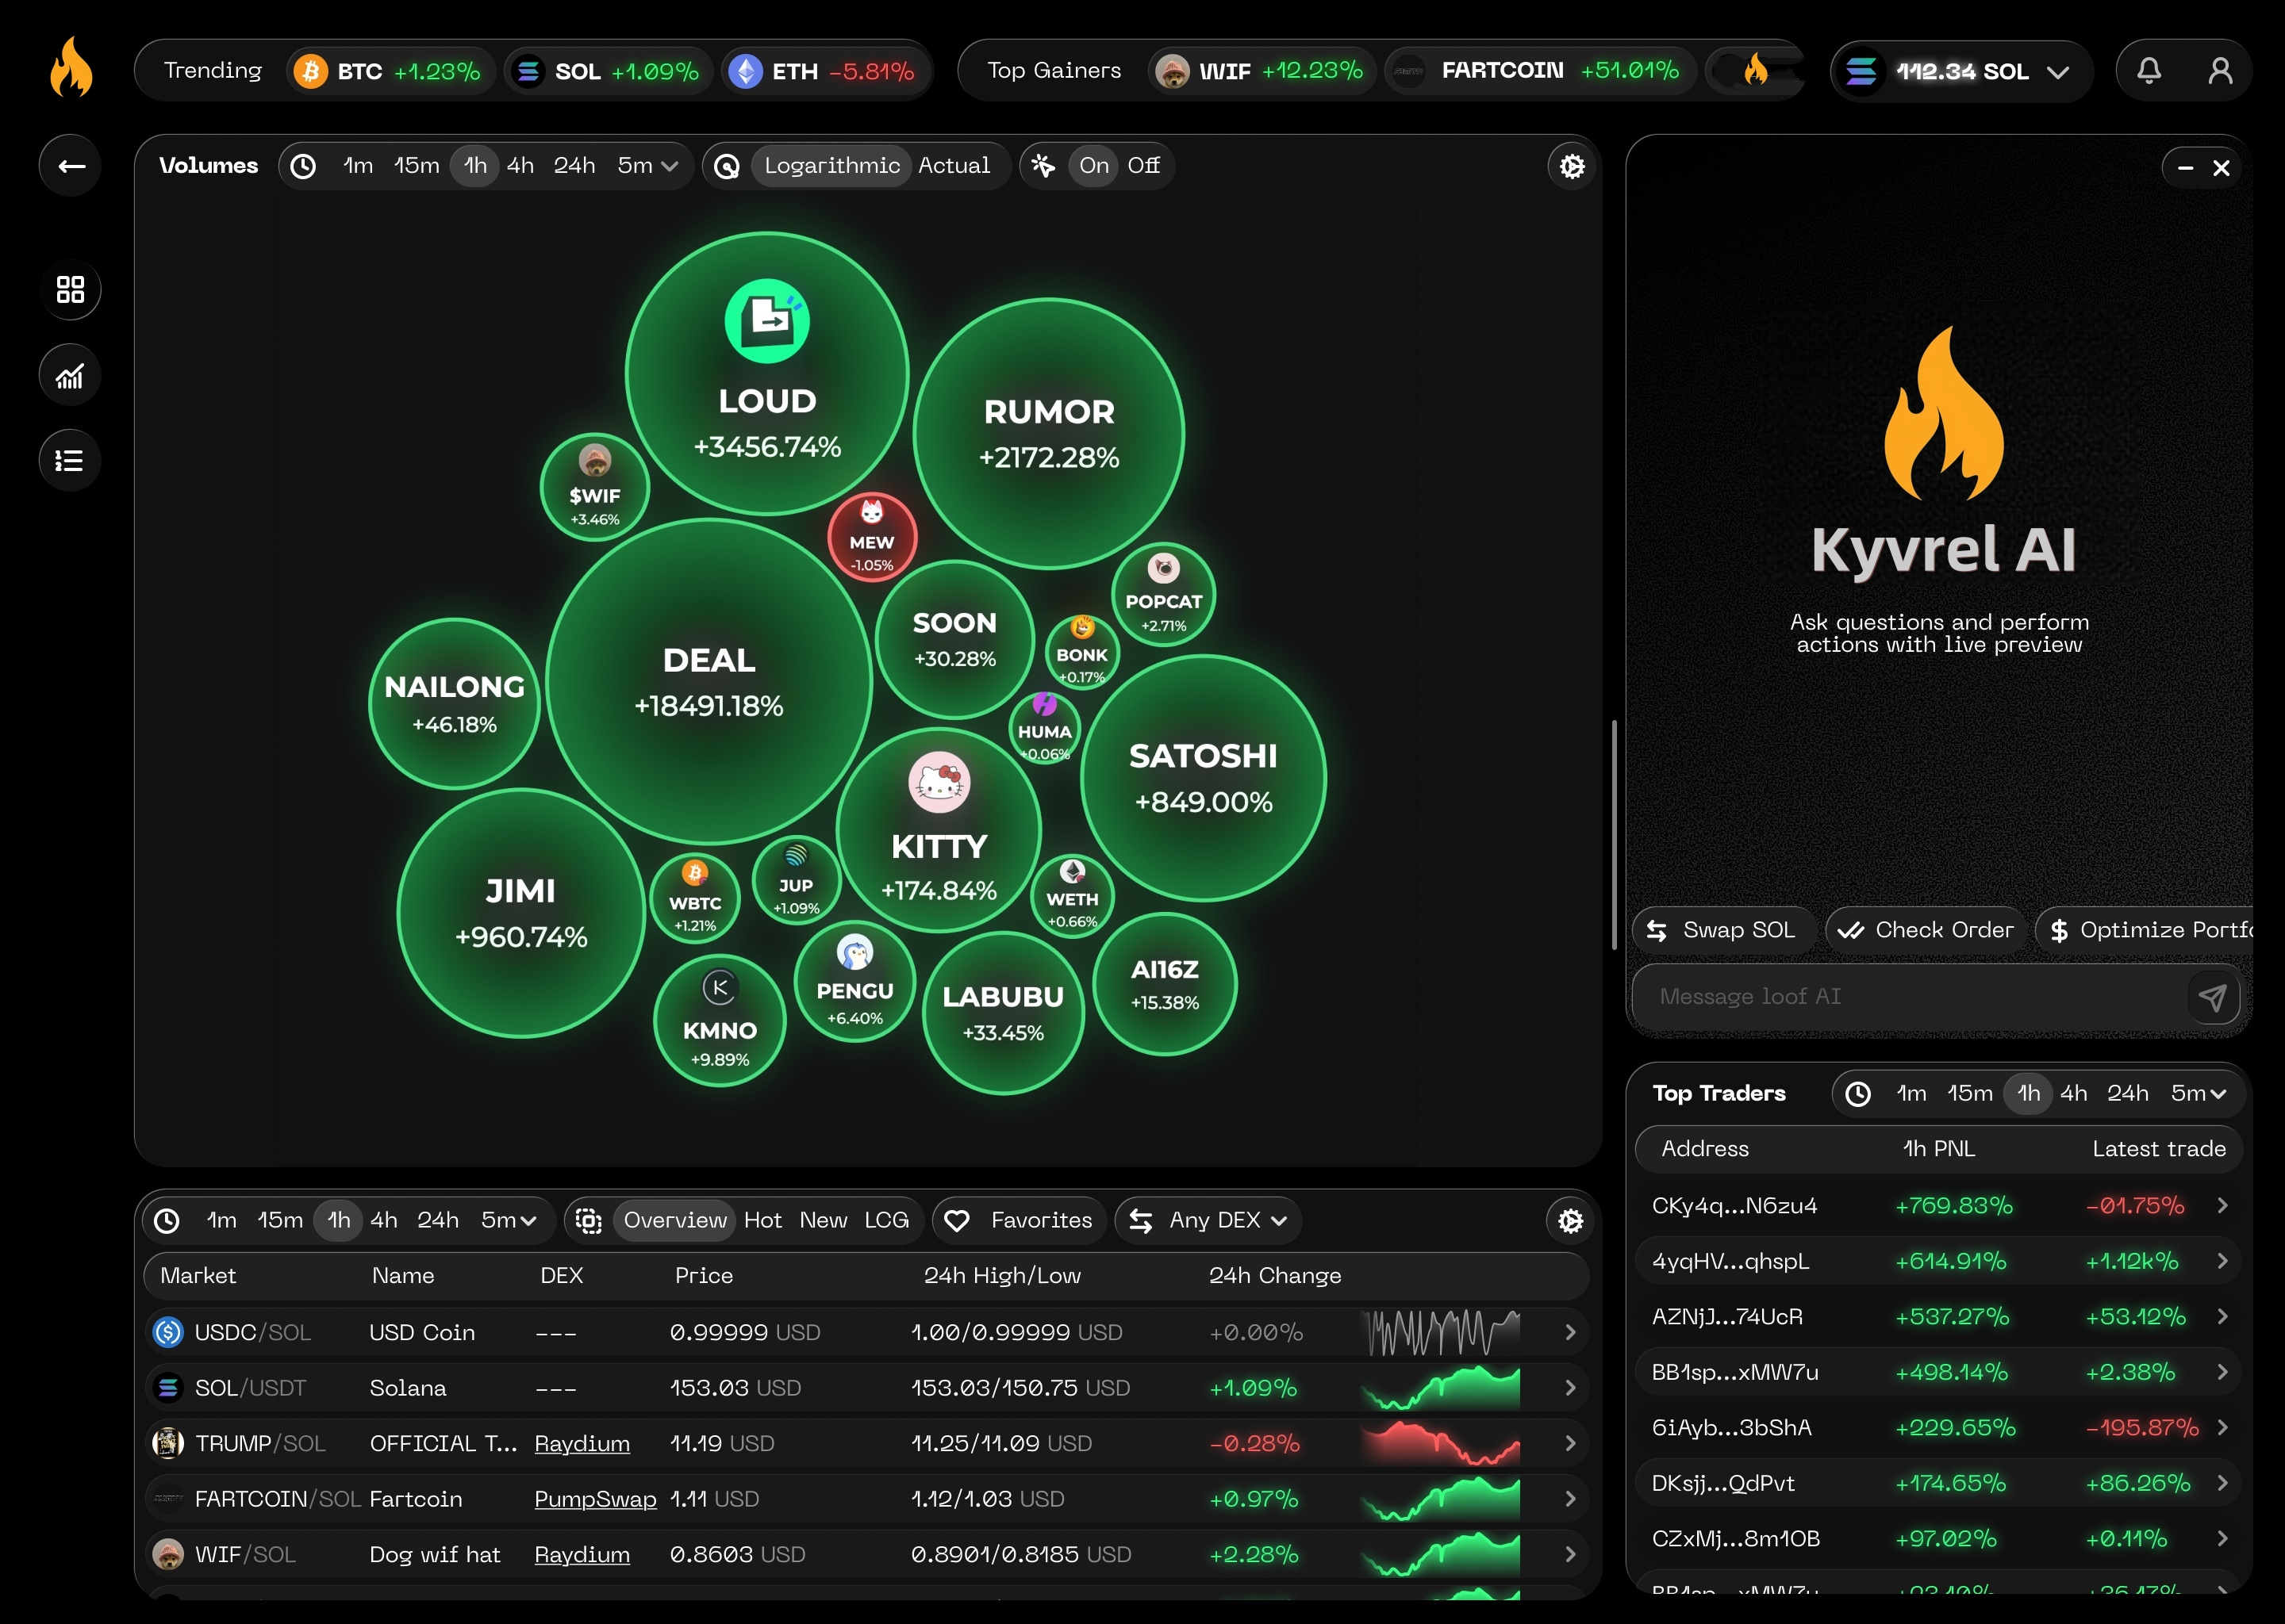The height and width of the screenshot is (1624, 2285).
Task: Turn animation Off in Volumes
Action: [x=1143, y=165]
